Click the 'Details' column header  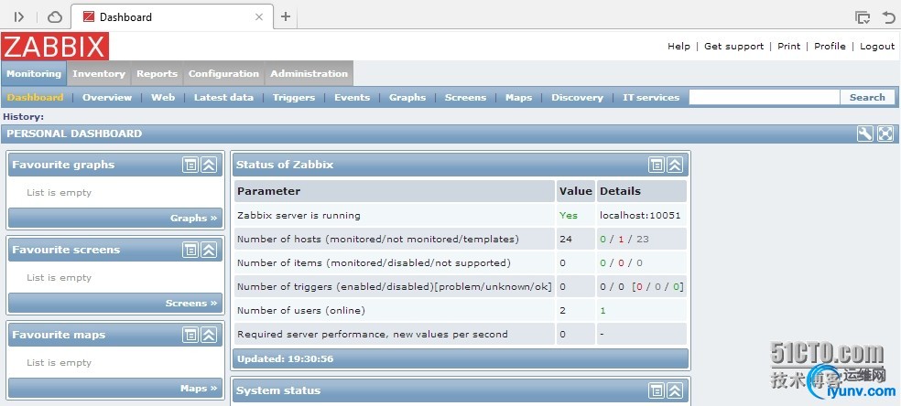tap(620, 191)
